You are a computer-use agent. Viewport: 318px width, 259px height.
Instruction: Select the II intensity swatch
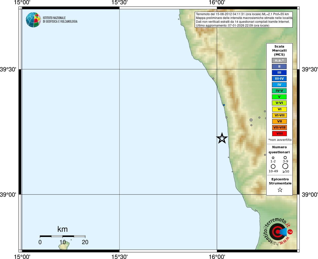click(x=279, y=67)
